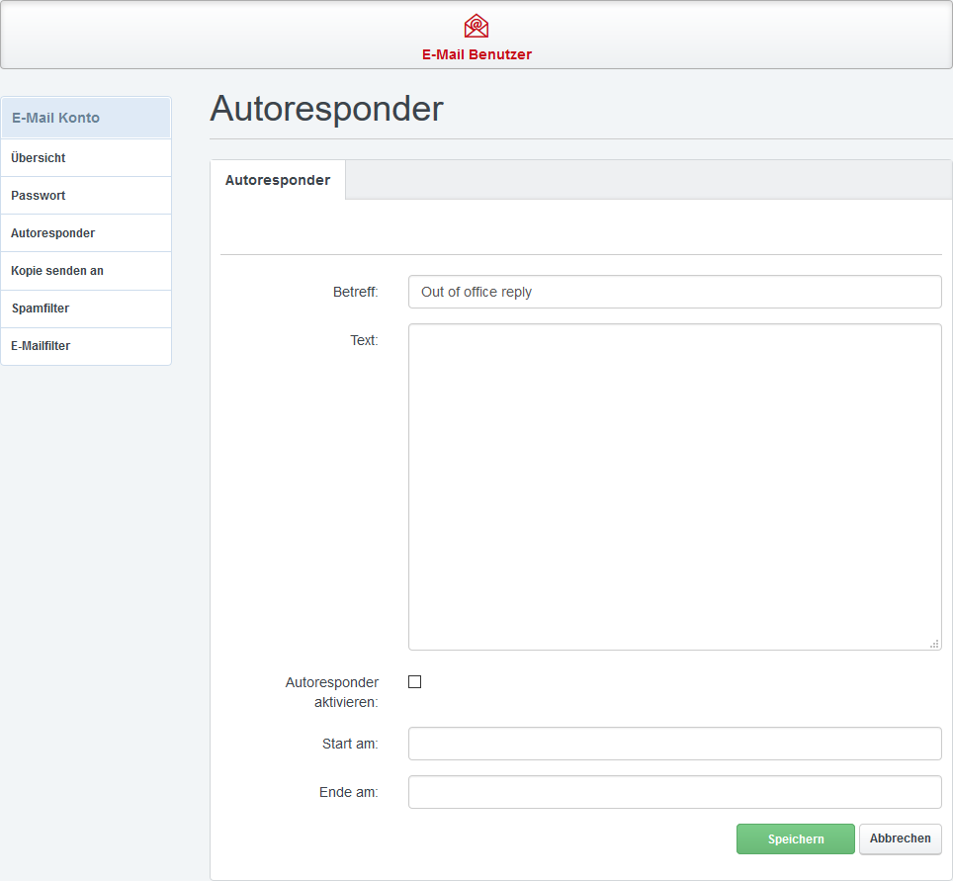
Task: Click the E-Mail Benutzer envelope icon
Action: point(476,26)
